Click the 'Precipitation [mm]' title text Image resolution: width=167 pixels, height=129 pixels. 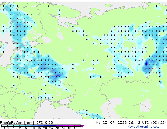click(17, 123)
